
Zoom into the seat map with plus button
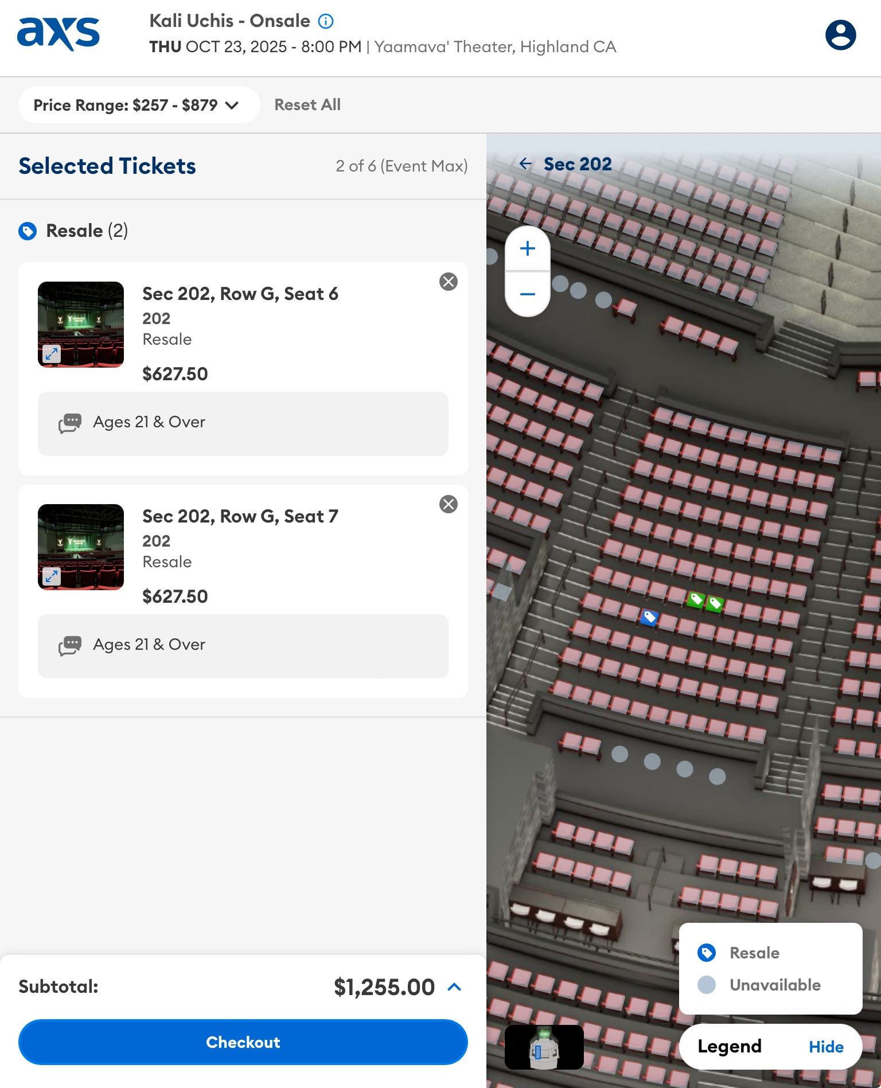[527, 248]
